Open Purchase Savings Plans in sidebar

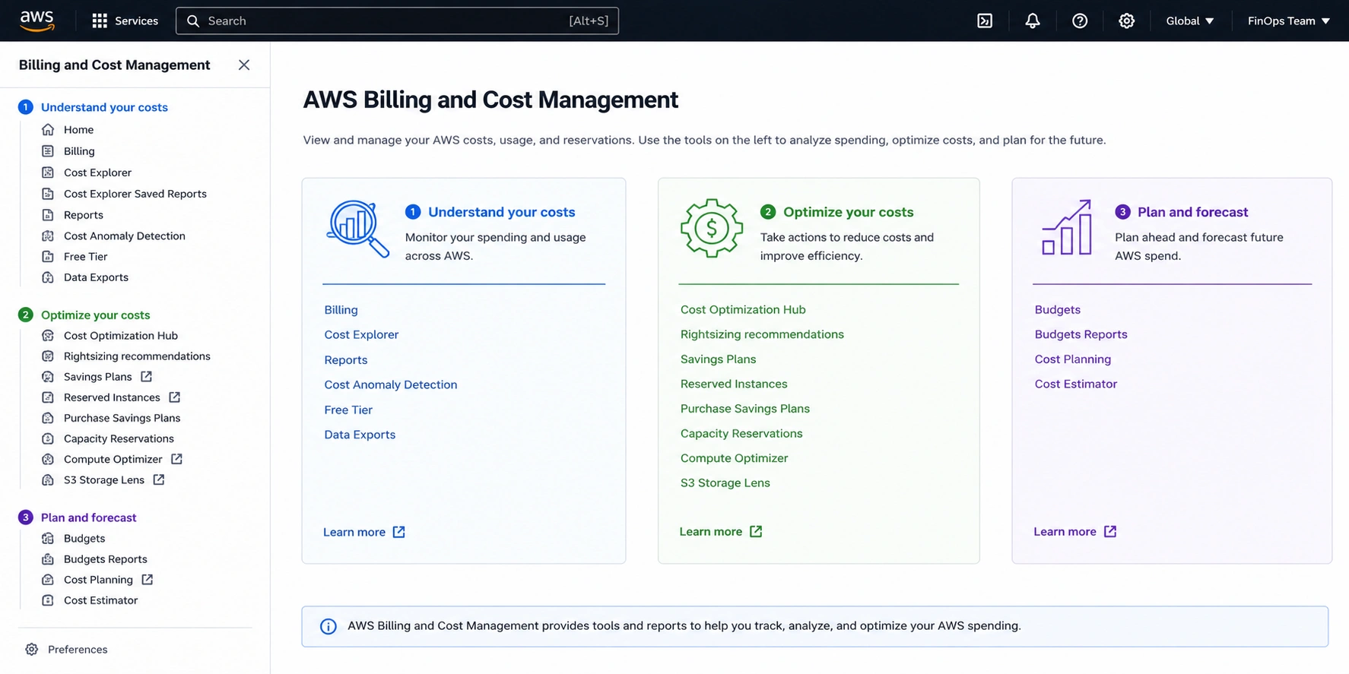pyautogui.click(x=122, y=418)
